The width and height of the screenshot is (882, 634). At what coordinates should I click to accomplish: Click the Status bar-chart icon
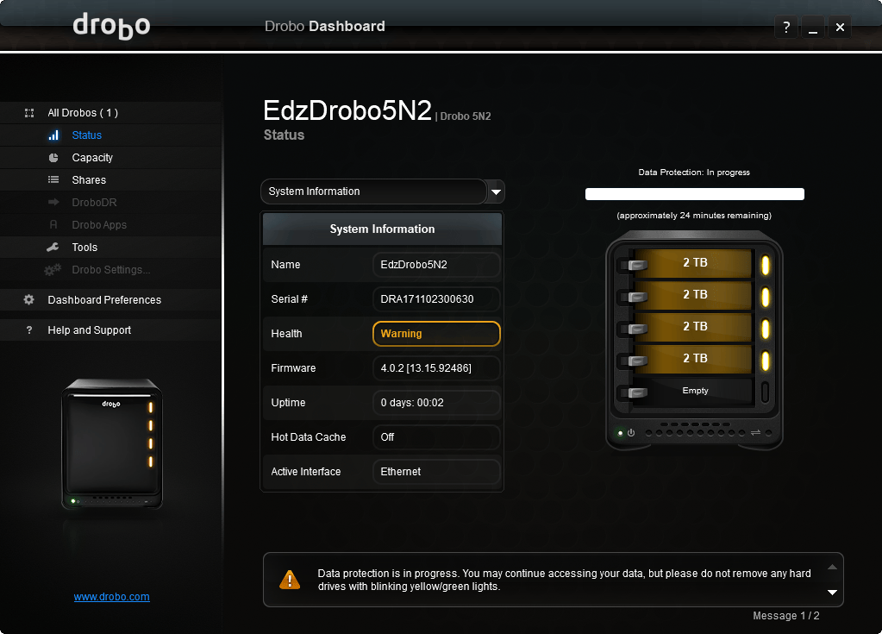point(53,135)
